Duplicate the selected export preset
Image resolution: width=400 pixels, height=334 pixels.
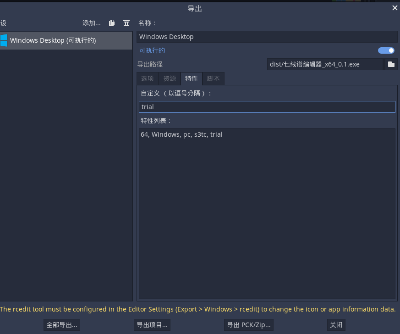(x=112, y=23)
